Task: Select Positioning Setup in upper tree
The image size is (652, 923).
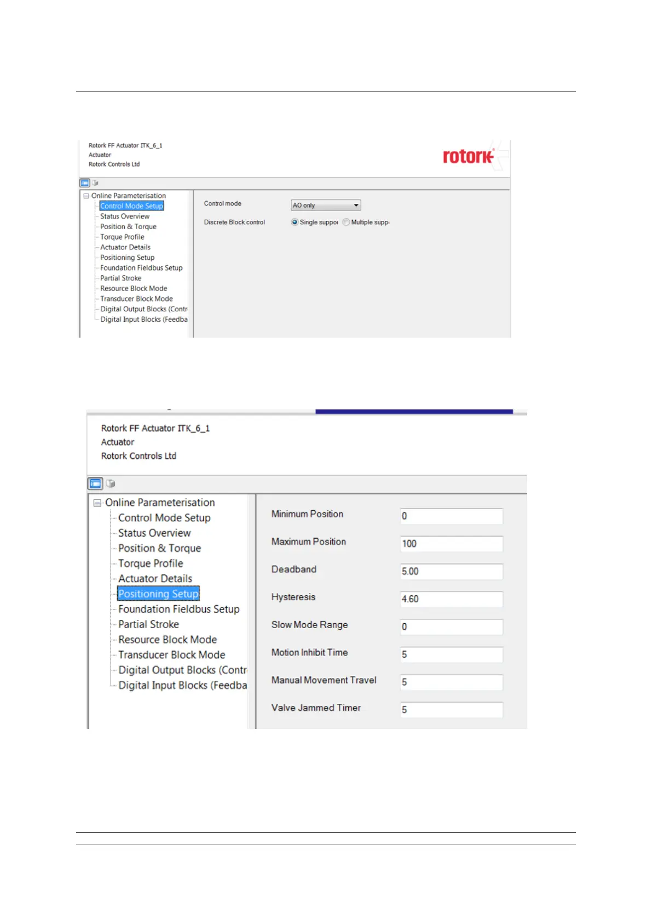Action: [128, 258]
